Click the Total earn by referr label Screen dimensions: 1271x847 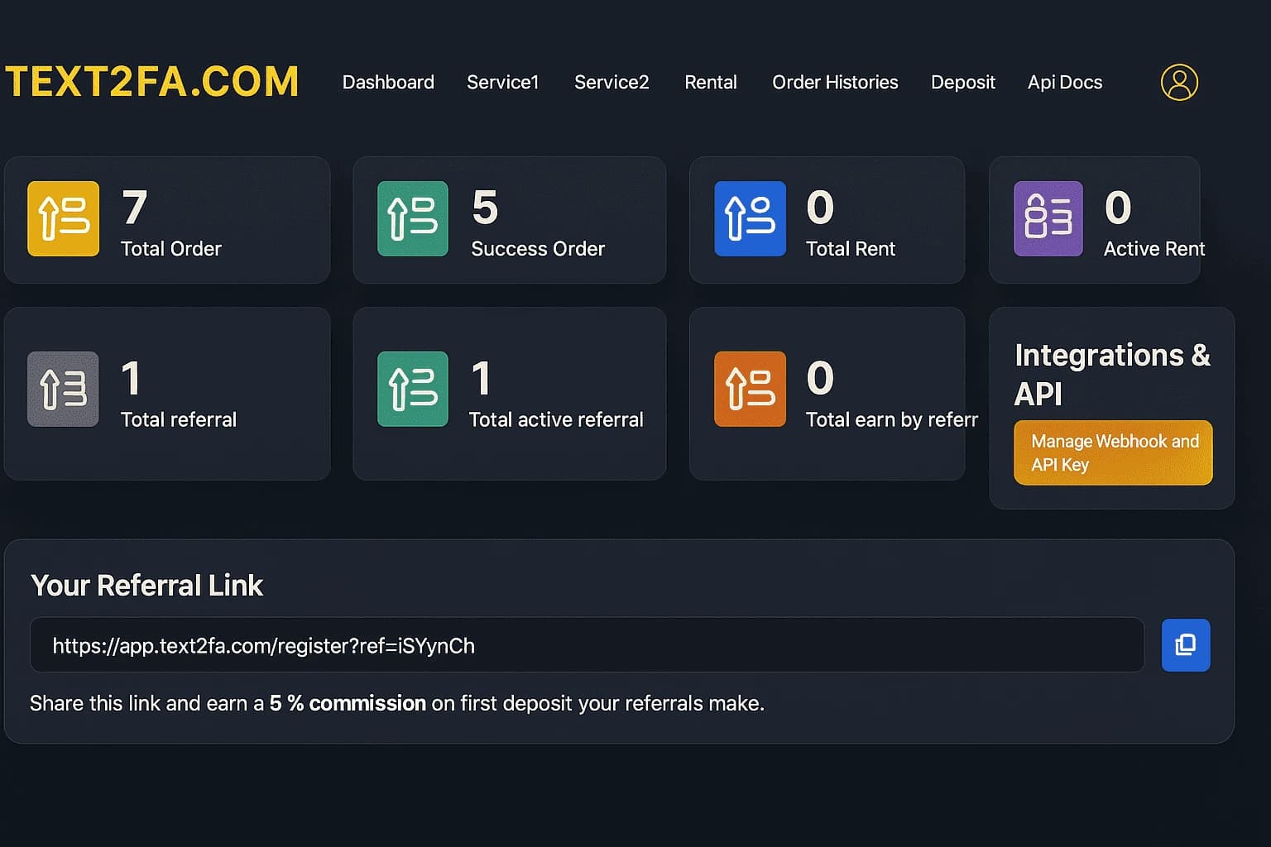[892, 419]
